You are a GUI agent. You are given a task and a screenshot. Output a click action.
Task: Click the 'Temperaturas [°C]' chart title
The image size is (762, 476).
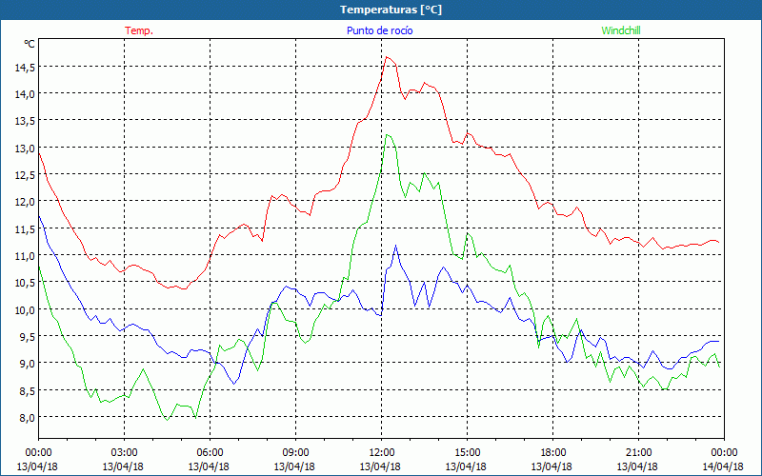(391, 10)
